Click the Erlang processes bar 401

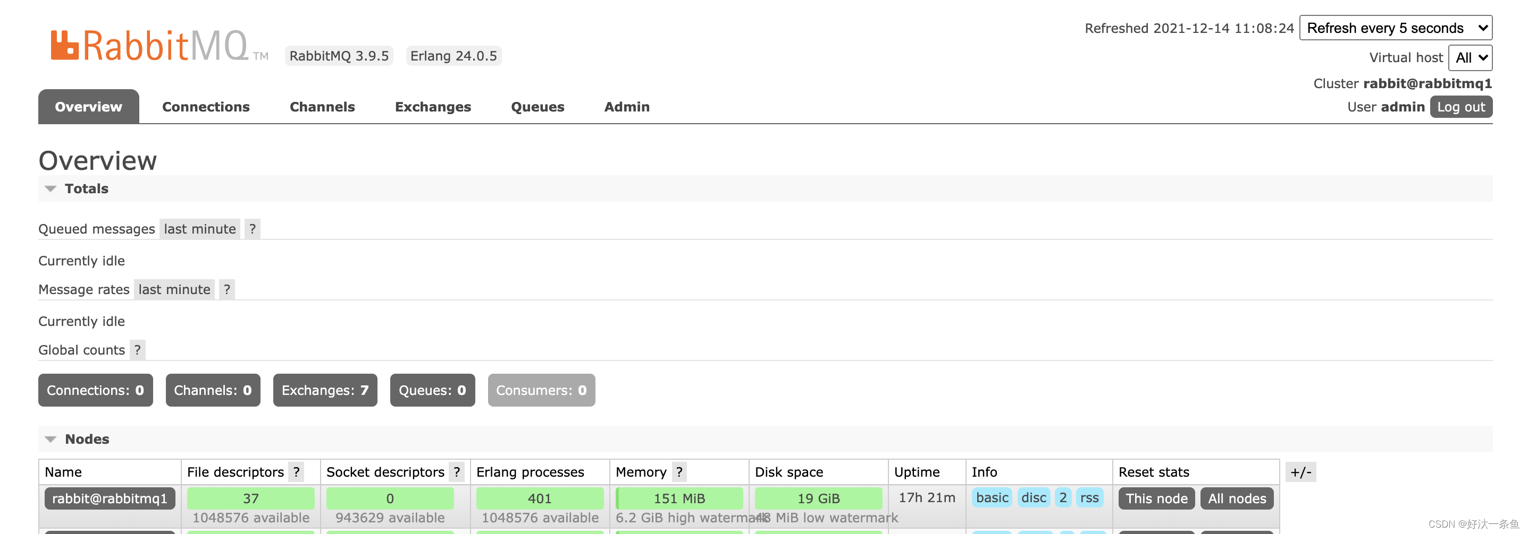tap(540, 498)
